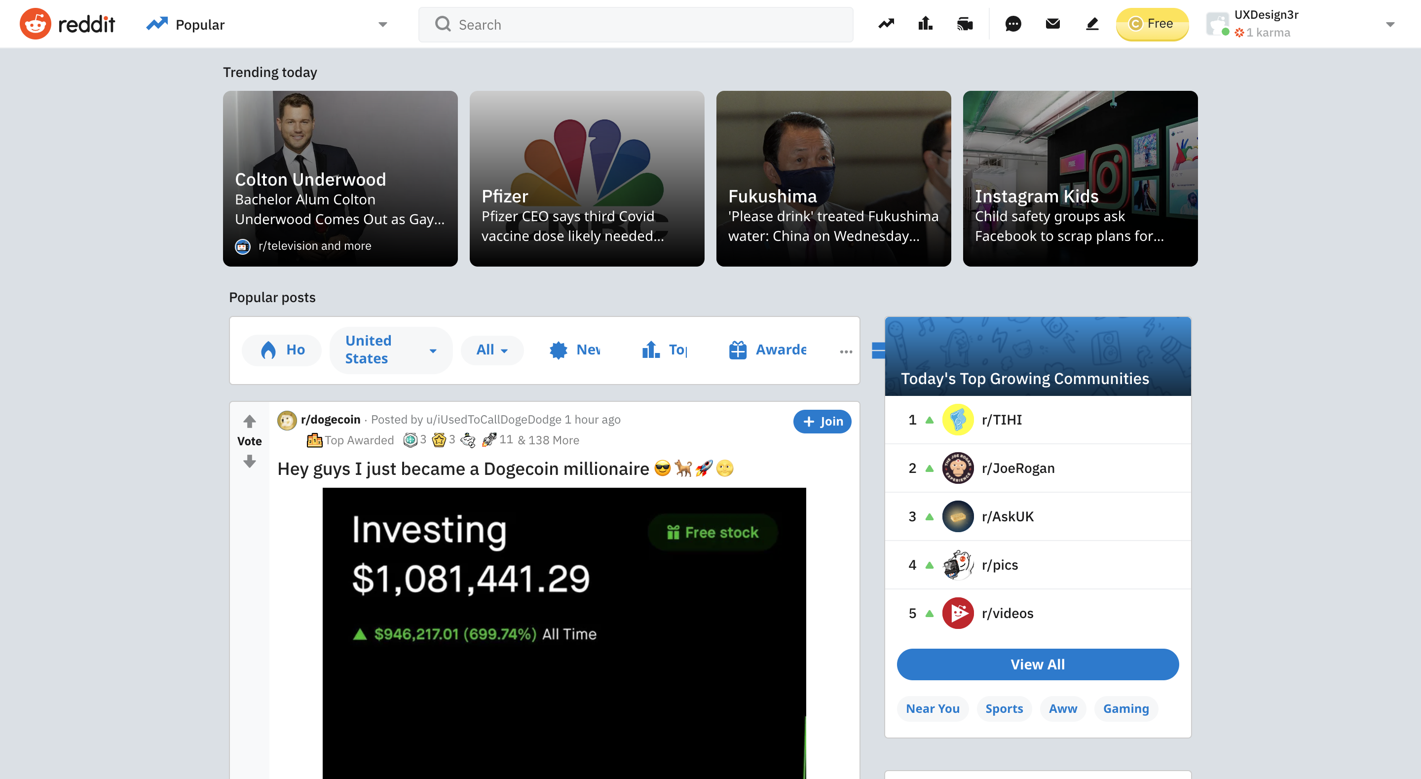1421x779 pixels.
Task: Click the Free coins button
Action: [x=1152, y=24]
